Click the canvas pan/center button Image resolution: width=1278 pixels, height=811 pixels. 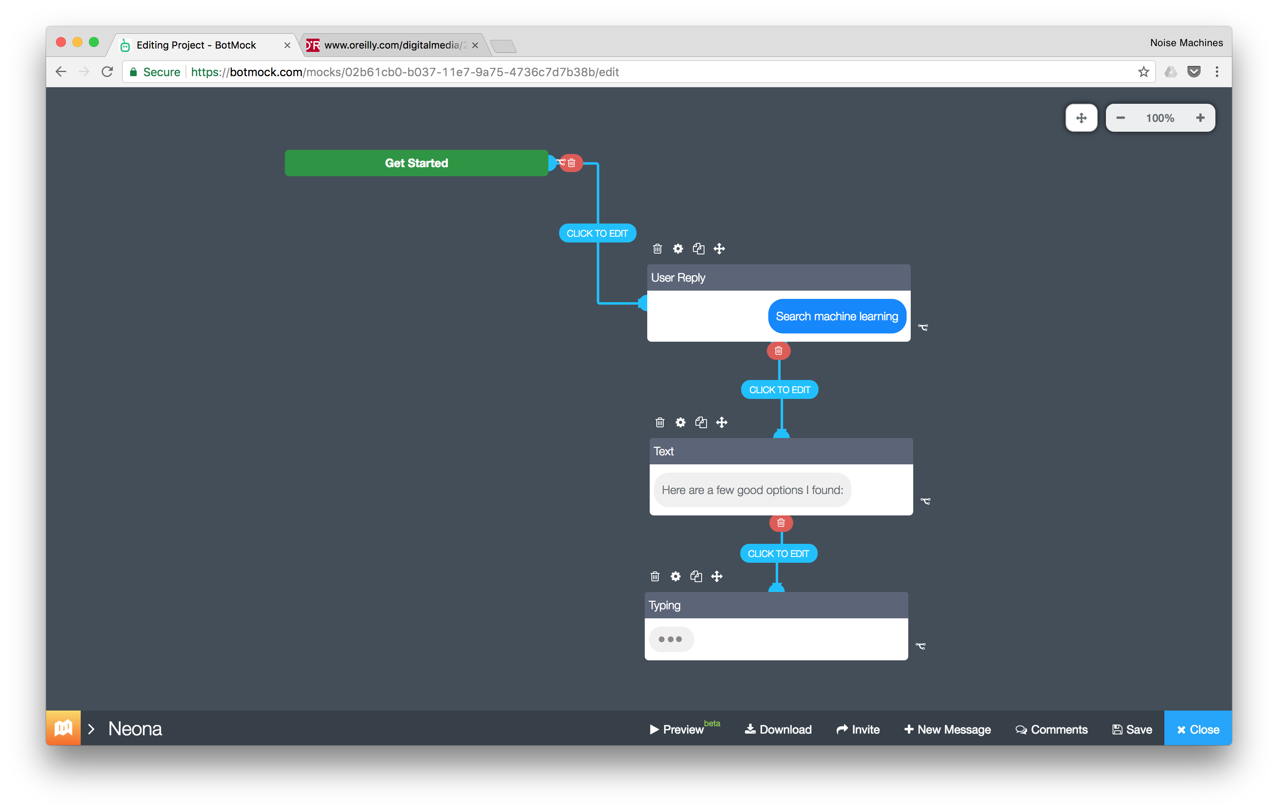pyautogui.click(x=1080, y=118)
